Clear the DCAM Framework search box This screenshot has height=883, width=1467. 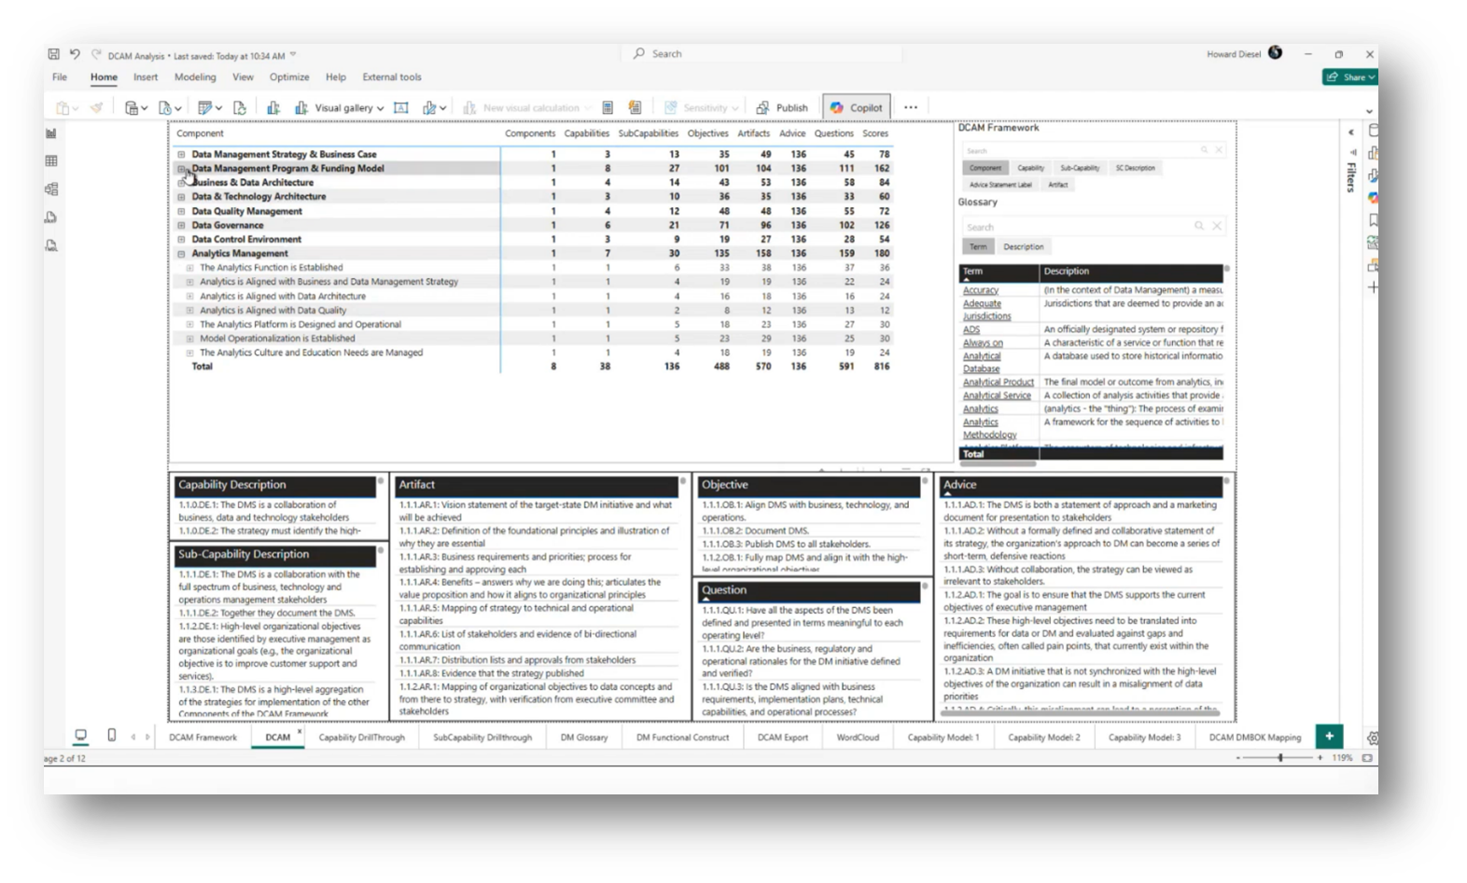pos(1219,150)
